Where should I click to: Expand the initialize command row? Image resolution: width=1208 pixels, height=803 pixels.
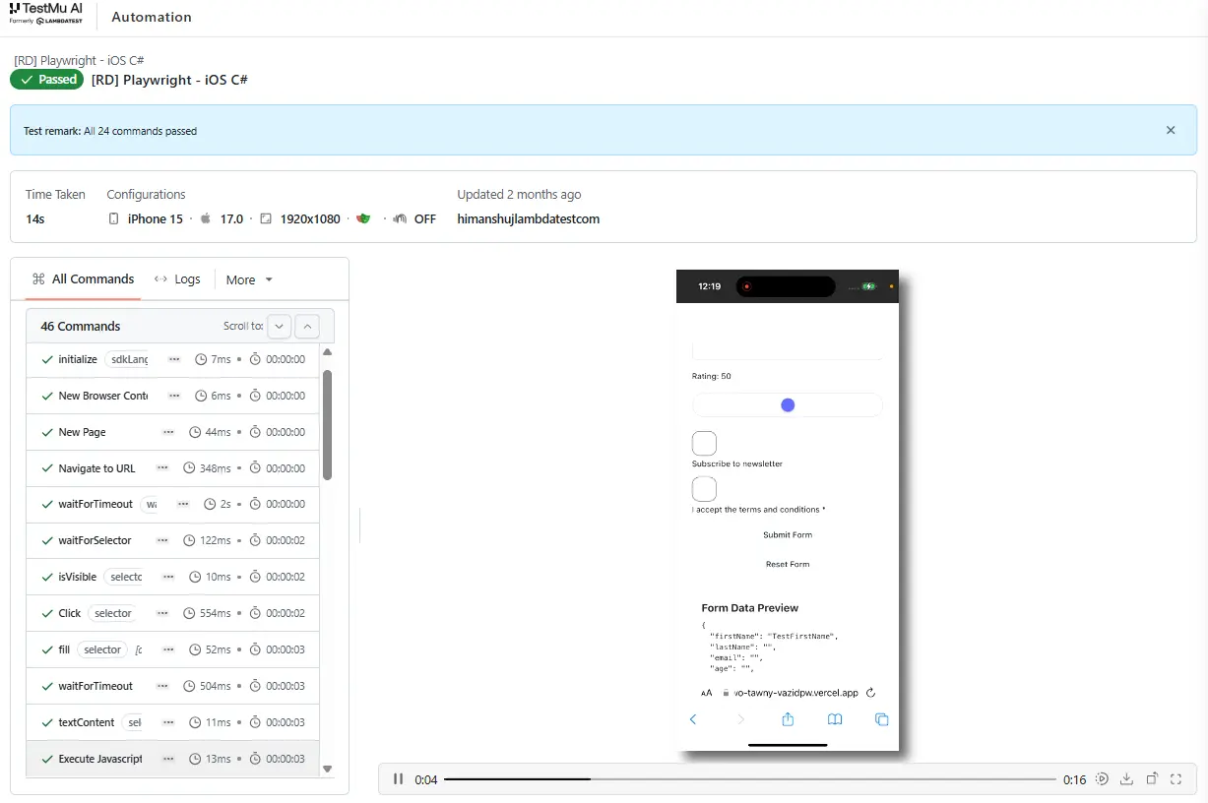point(173,359)
